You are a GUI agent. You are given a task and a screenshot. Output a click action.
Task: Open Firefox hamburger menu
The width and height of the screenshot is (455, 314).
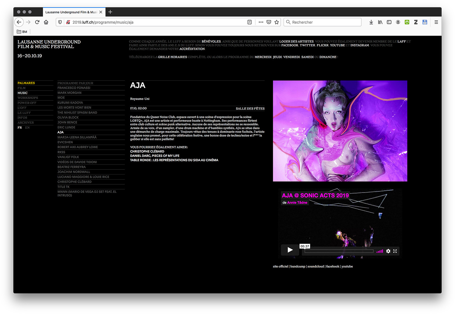coord(436,22)
